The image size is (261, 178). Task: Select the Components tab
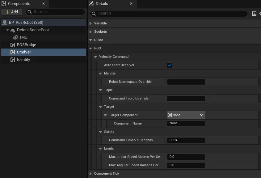click(24, 4)
